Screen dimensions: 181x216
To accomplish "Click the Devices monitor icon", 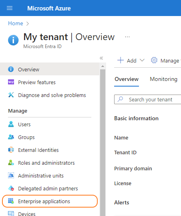I will [x=11, y=213].
